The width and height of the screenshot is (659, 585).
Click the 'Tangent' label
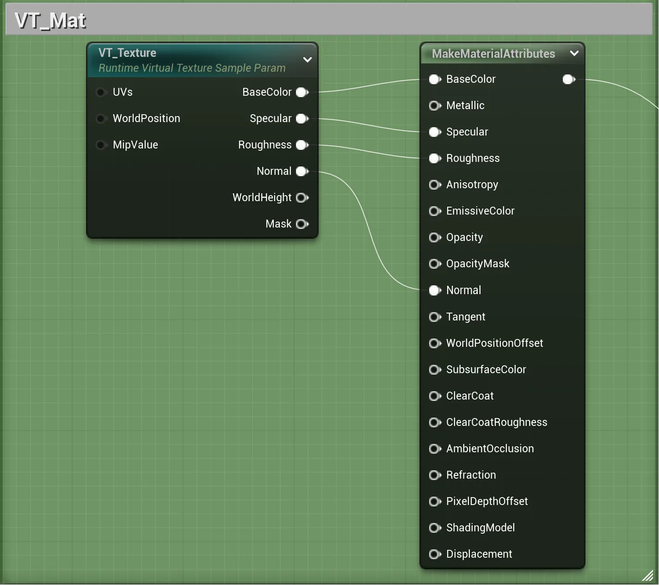466,316
